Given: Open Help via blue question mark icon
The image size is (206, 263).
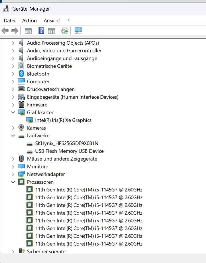Looking at the screenshot, I should 41,31.
